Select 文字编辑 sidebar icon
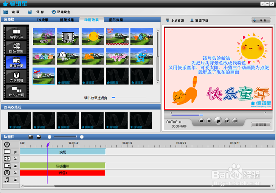Screen dimensions: 276x193 pyautogui.click(x=17, y=77)
